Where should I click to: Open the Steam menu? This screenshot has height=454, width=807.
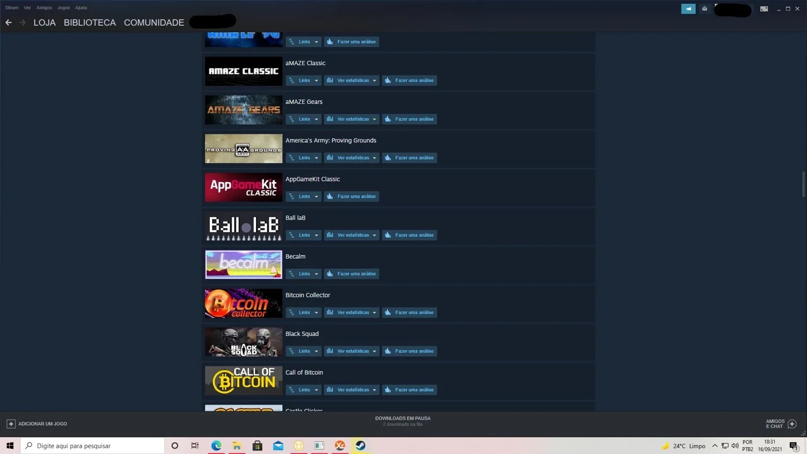12,7
